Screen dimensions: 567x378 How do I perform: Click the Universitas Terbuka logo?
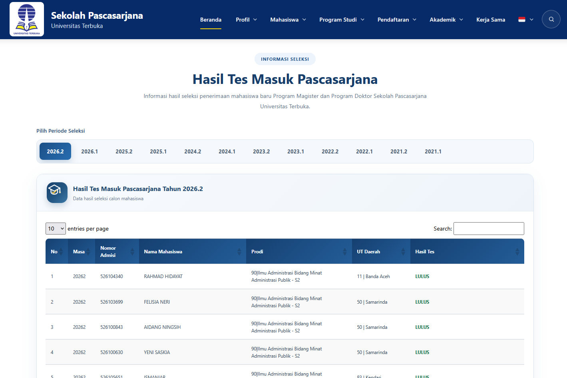point(27,19)
